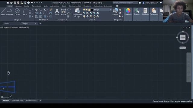This screenshot has height=108, width=193.
Task: Choose the Arco tool
Action: tap(25, 12)
